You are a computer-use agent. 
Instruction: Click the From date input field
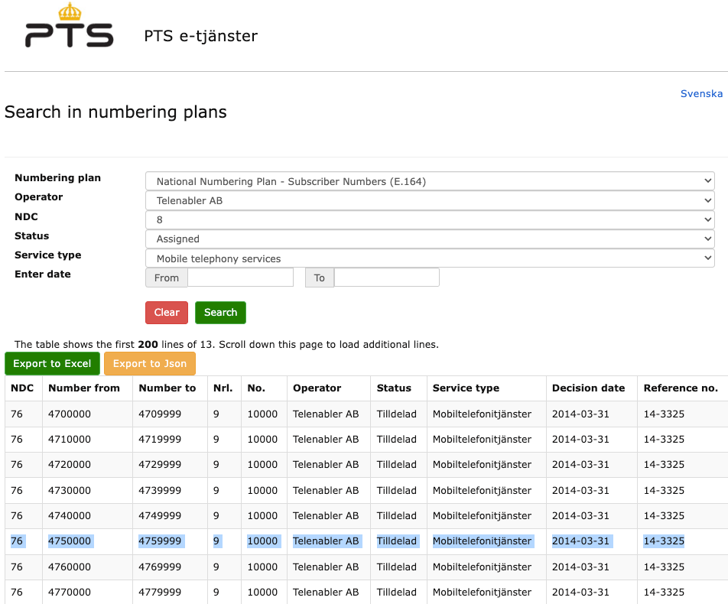[x=240, y=278]
